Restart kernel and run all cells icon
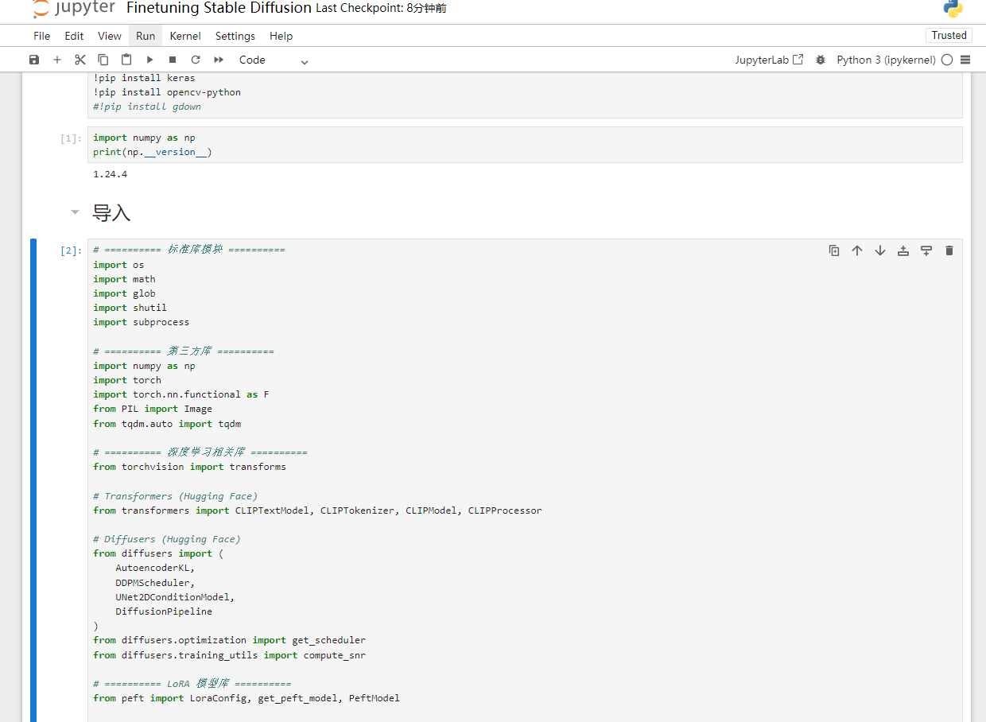986x722 pixels. 219,60
